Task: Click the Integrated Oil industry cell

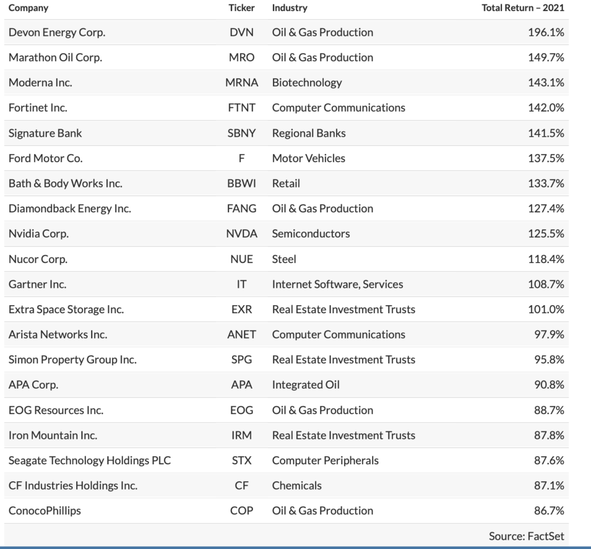Action: pos(306,385)
